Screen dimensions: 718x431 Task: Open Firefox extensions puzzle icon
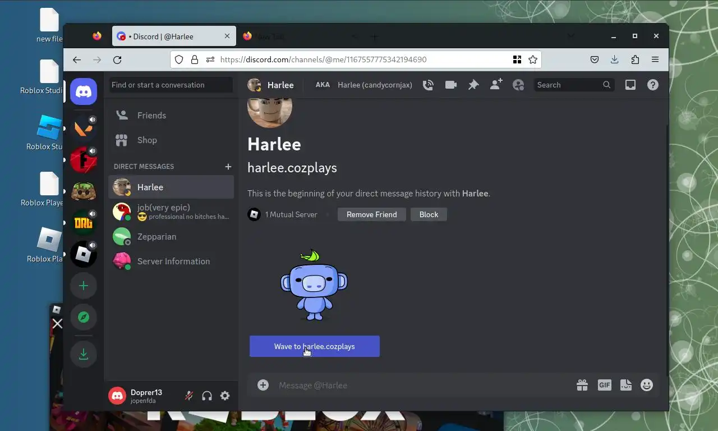[x=635, y=59]
